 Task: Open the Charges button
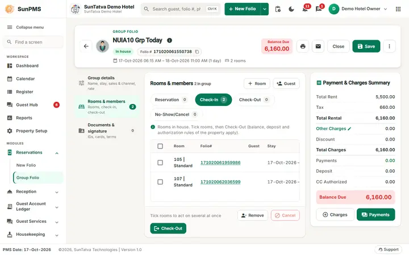(x=335, y=215)
